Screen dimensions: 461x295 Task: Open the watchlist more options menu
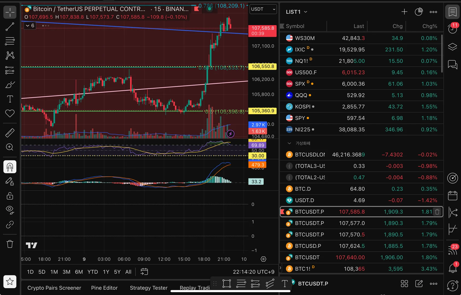[433, 12]
